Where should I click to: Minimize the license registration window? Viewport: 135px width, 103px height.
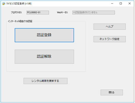click(x=112, y=4)
